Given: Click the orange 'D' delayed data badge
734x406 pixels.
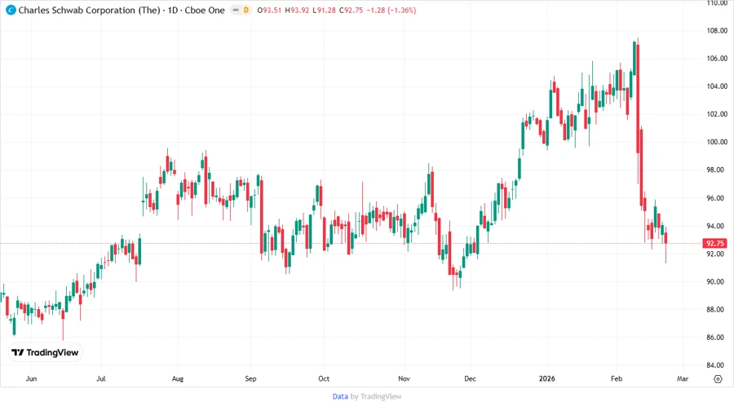Looking at the screenshot, I should pos(246,10).
